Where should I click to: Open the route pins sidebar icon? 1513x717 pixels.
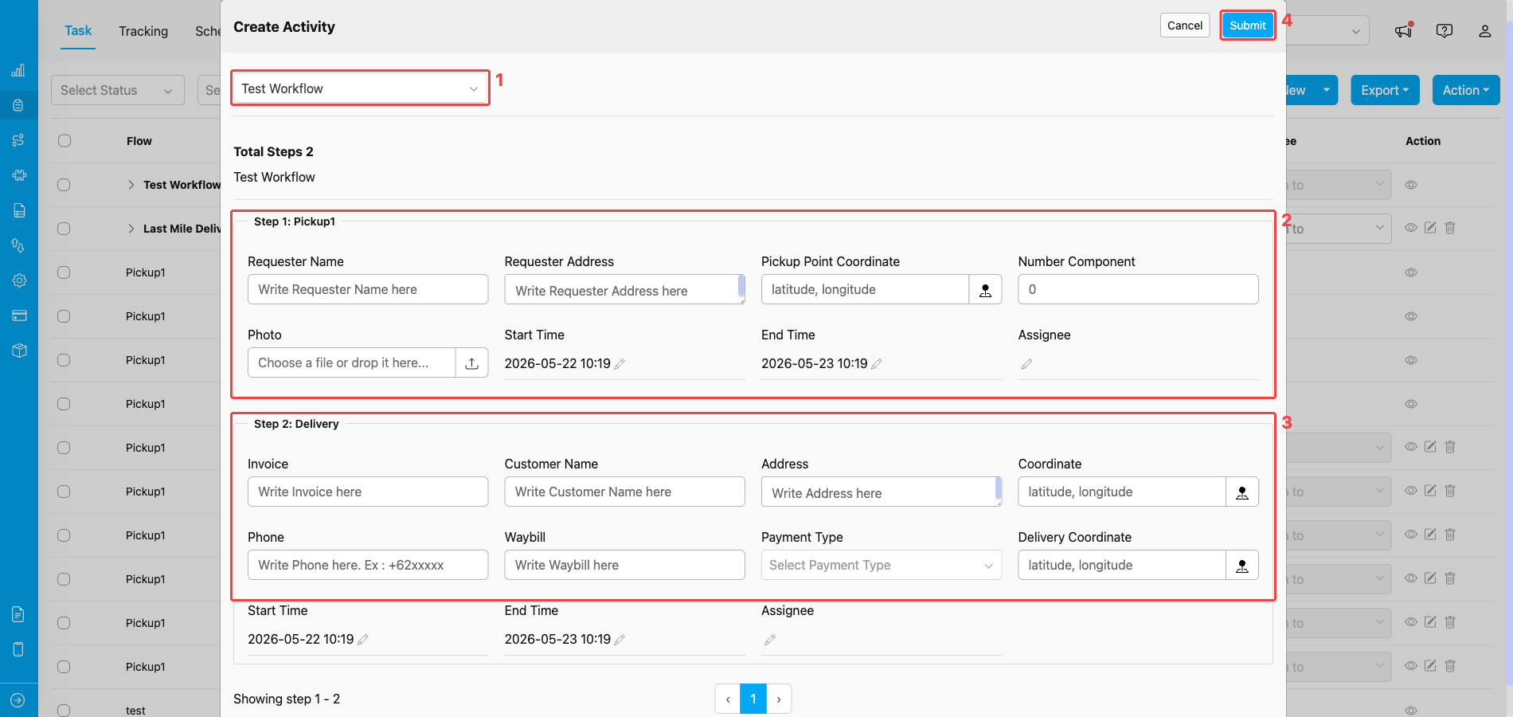pos(18,245)
